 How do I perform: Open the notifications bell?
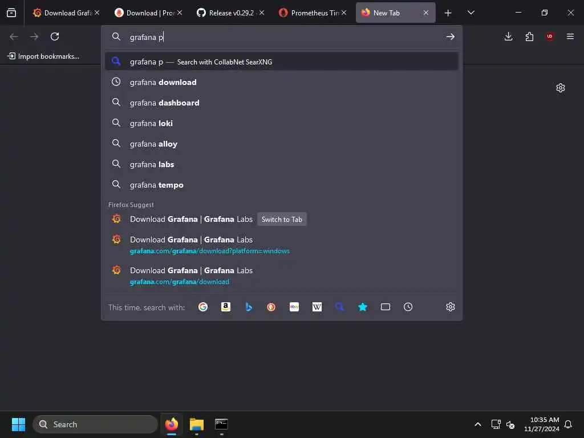[x=569, y=424]
